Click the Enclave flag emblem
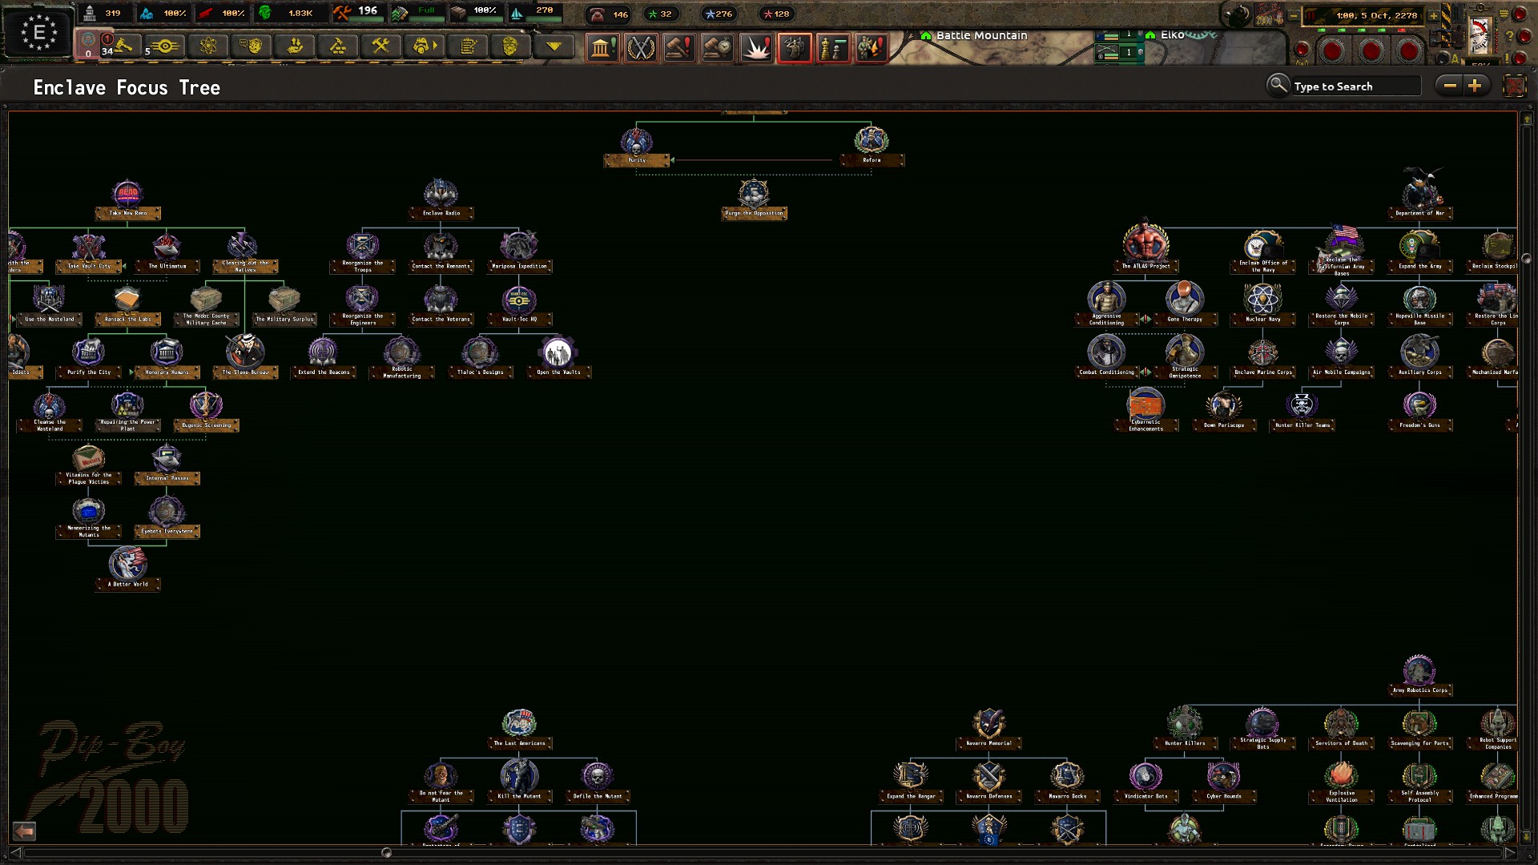Viewport: 1538px width, 865px height. tap(38, 33)
